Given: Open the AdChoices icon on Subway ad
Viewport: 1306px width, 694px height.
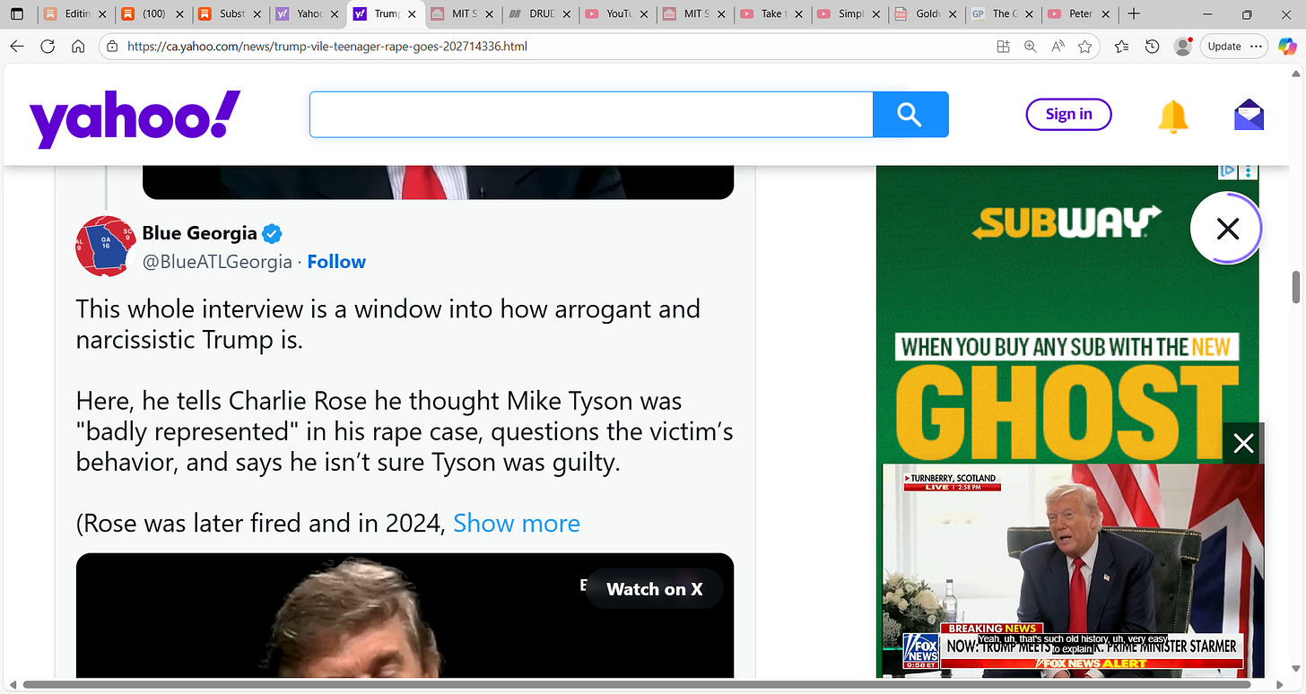Looking at the screenshot, I should point(1228,170).
